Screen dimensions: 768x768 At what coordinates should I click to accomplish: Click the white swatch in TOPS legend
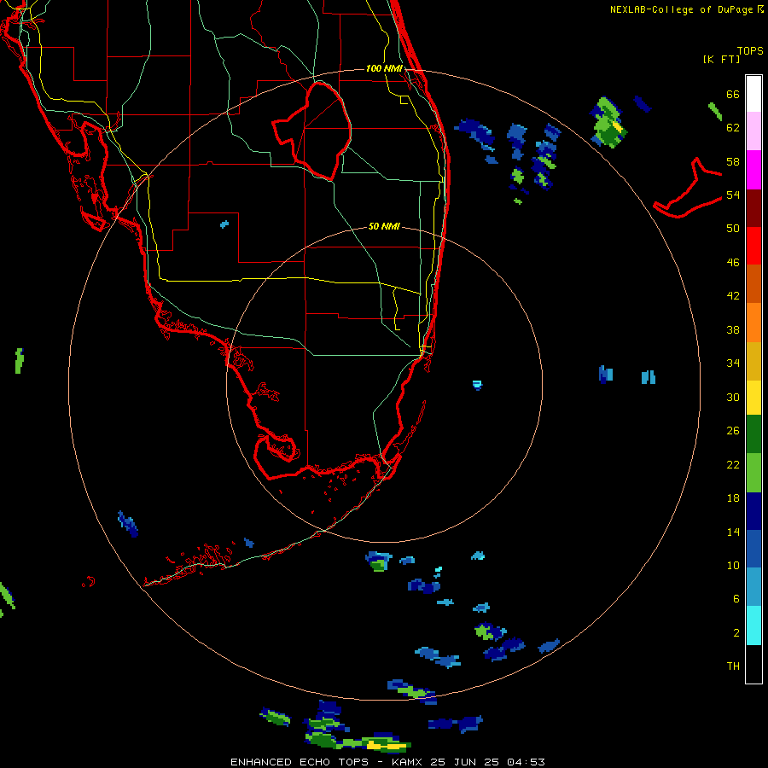[753, 94]
